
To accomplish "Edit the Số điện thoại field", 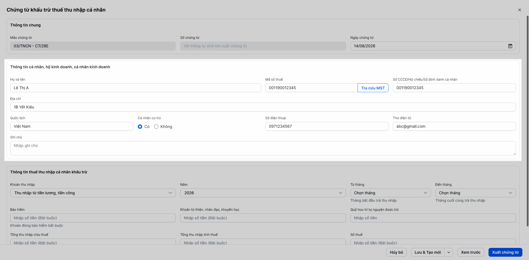I will (327, 126).
